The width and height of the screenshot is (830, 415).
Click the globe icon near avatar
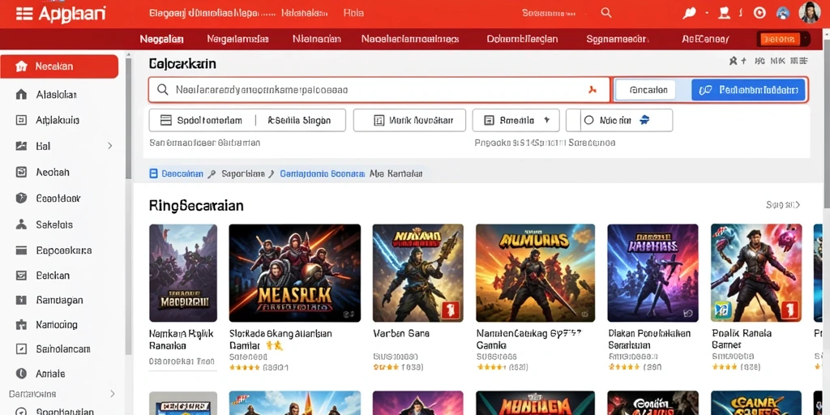[x=783, y=13]
